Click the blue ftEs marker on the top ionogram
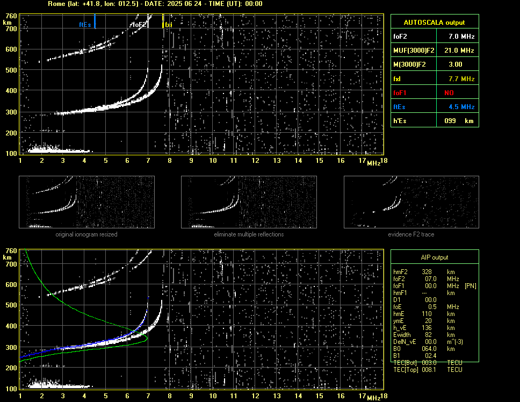The width and height of the screenshot is (520, 402). point(95,21)
